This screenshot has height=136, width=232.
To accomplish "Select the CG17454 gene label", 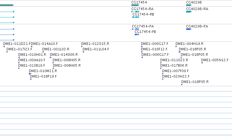I will point(139,2).
